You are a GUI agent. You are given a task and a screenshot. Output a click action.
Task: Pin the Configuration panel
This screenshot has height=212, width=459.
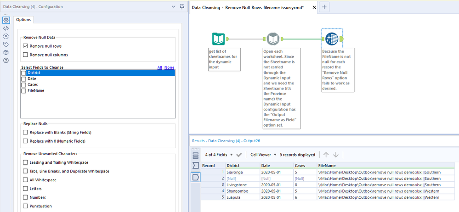click(182, 6)
